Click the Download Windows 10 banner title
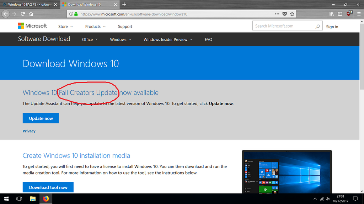This screenshot has width=364, height=204. point(71,63)
